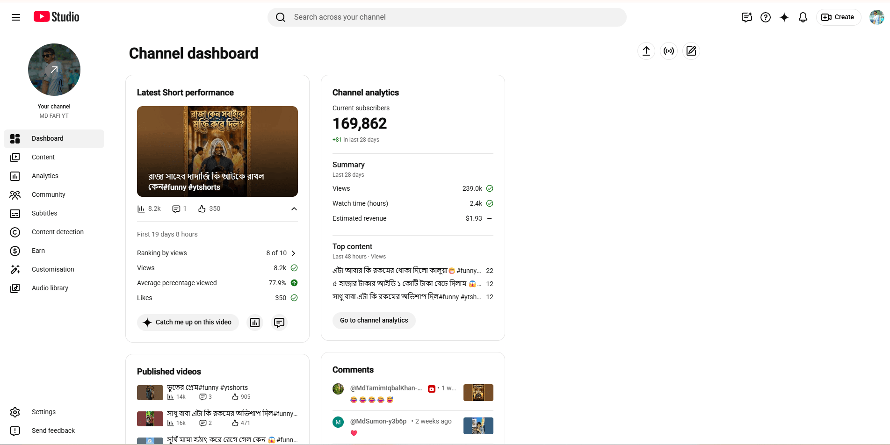
Task: Click the search magnifier icon
Action: [x=281, y=17]
